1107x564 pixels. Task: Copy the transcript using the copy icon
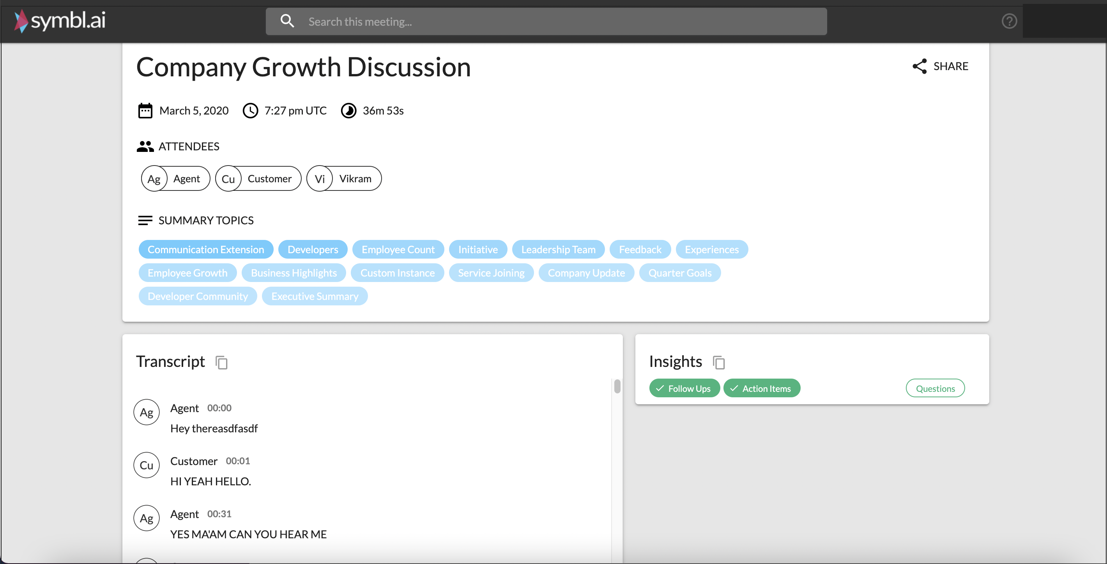pos(221,363)
